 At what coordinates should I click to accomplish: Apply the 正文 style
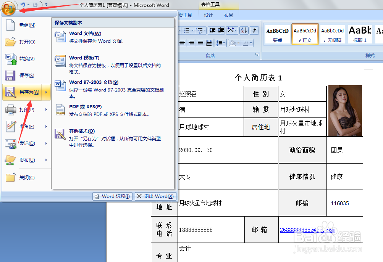(x=305, y=34)
